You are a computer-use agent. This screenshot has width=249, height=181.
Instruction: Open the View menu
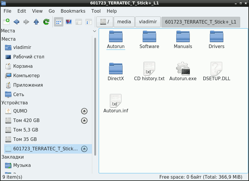(x=37, y=11)
